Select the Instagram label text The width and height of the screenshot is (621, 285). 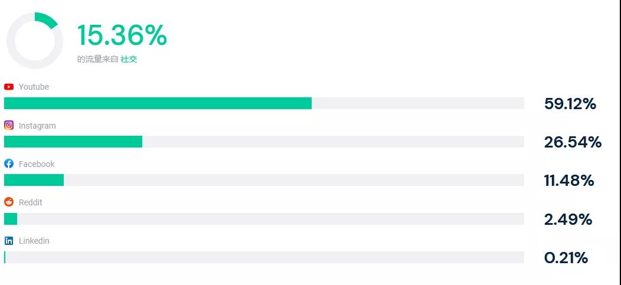[37, 126]
